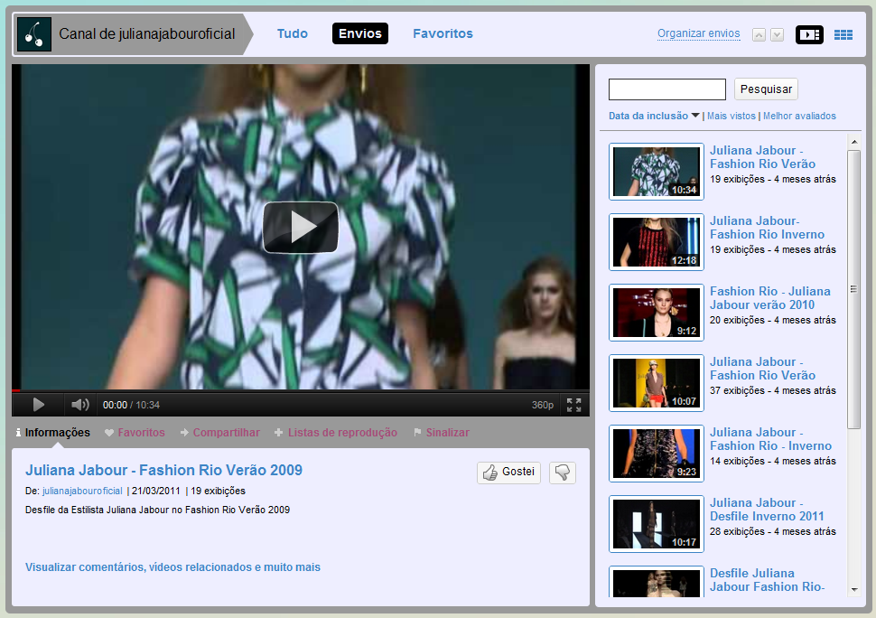
Task: Open the Favoritos channel tab
Action: pyautogui.click(x=443, y=33)
